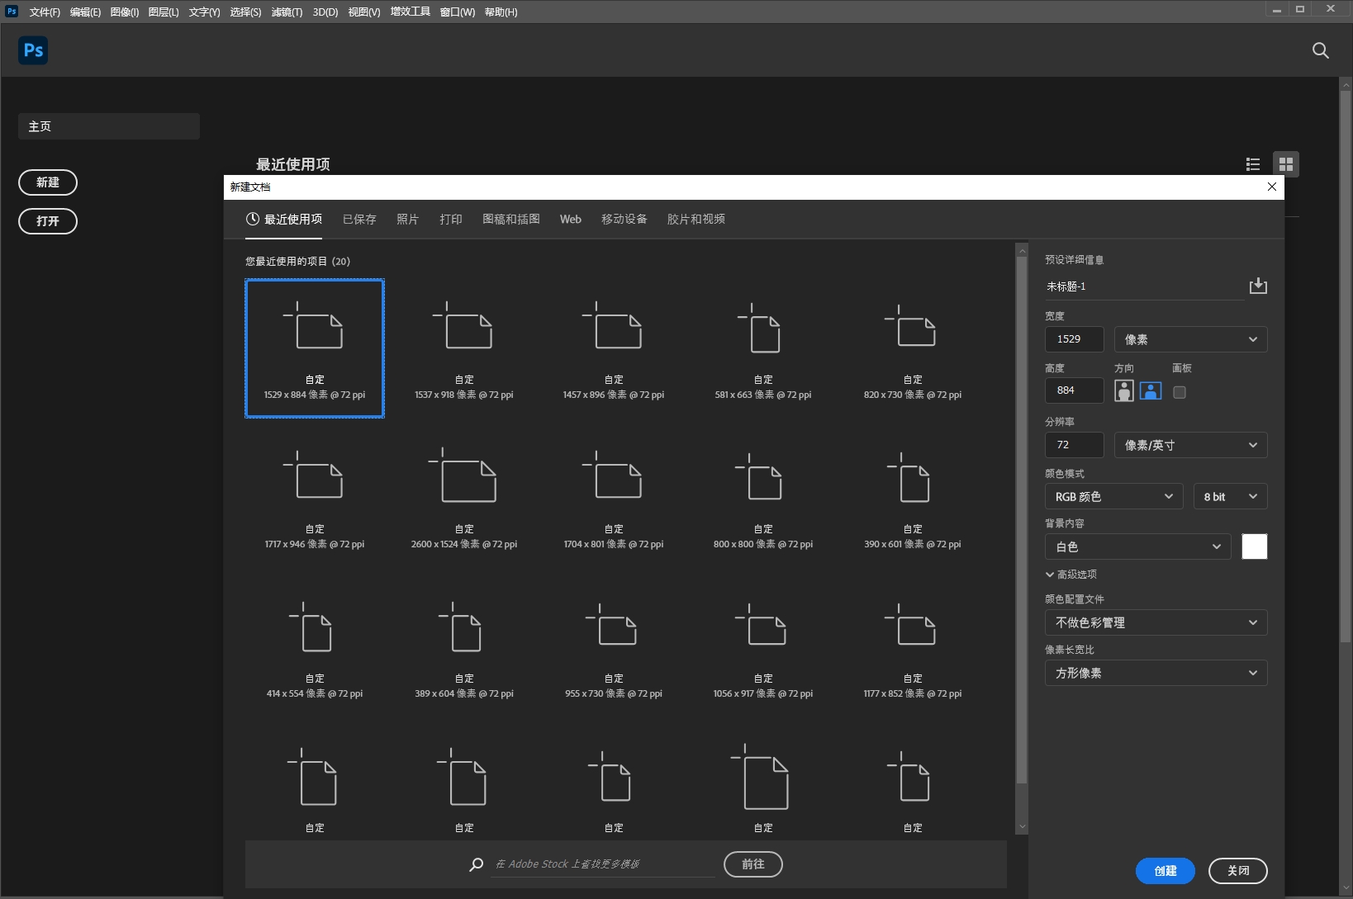The height and width of the screenshot is (899, 1353).
Task: Click the search magnifier icon top right
Action: click(x=1321, y=50)
